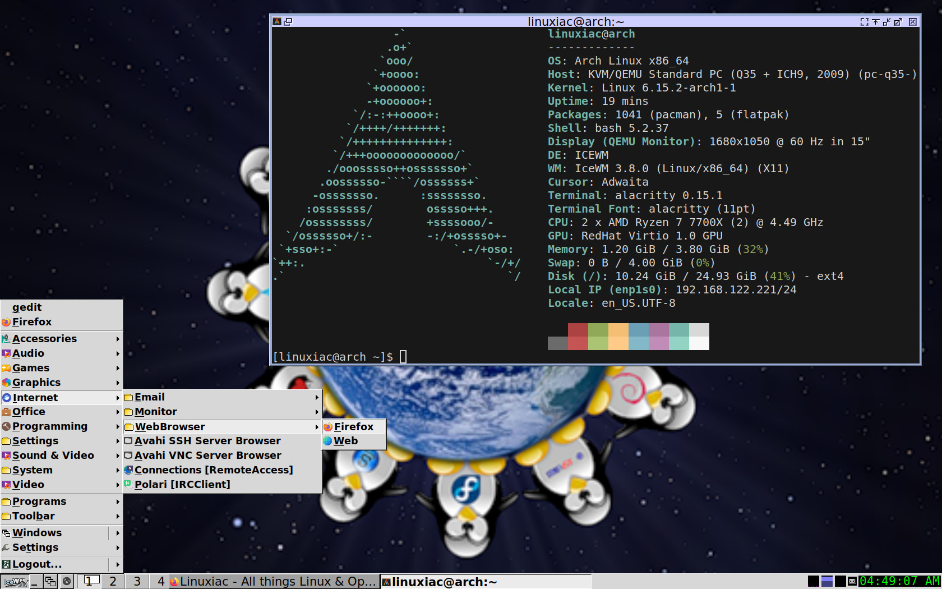The image size is (942, 589).
Task: Open the Office menu category
Action: [62, 412]
